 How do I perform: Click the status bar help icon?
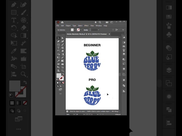click(x=67, y=111)
